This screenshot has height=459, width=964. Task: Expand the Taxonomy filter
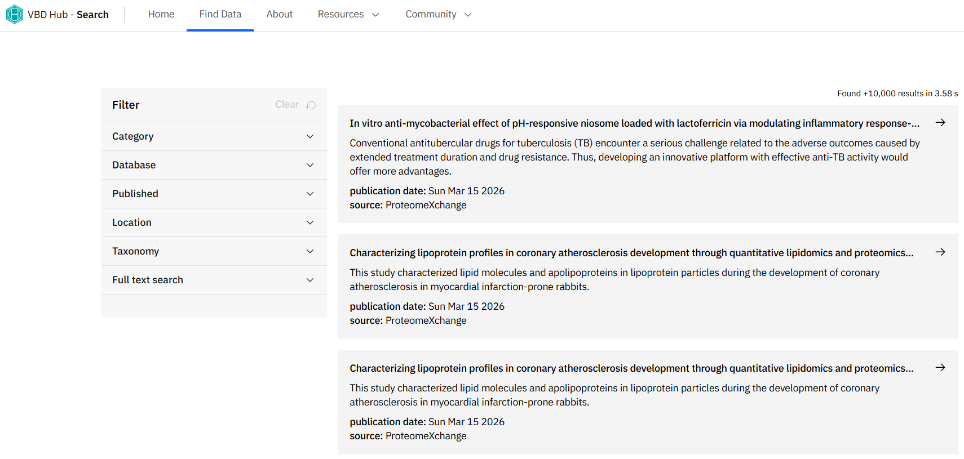coord(214,251)
